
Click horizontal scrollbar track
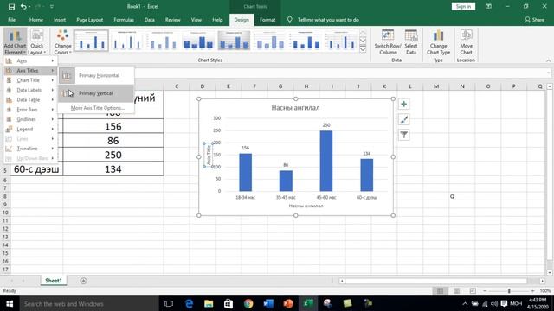(441, 281)
